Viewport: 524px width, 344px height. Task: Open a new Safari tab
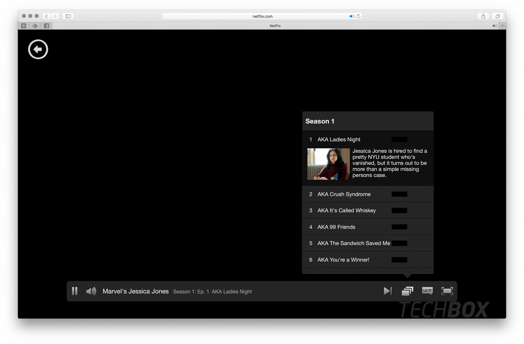502,26
